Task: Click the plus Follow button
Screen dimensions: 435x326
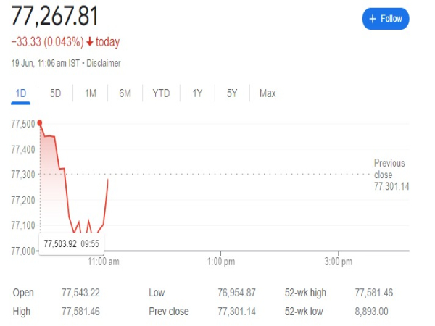Action: [386, 19]
